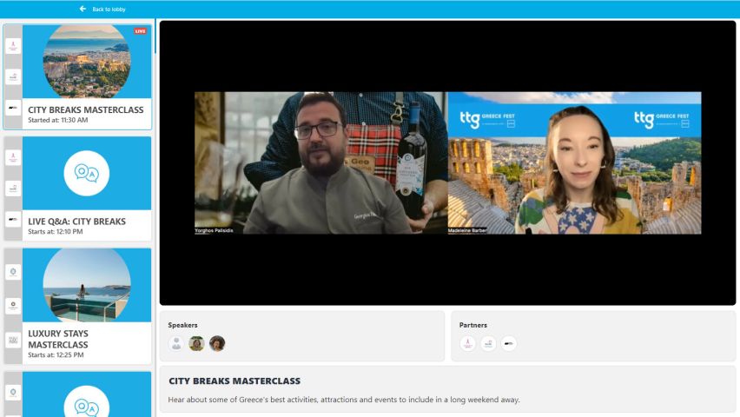The width and height of the screenshot is (740, 417).
Task: Click Madeleine Barber video feed
Action: point(574,162)
